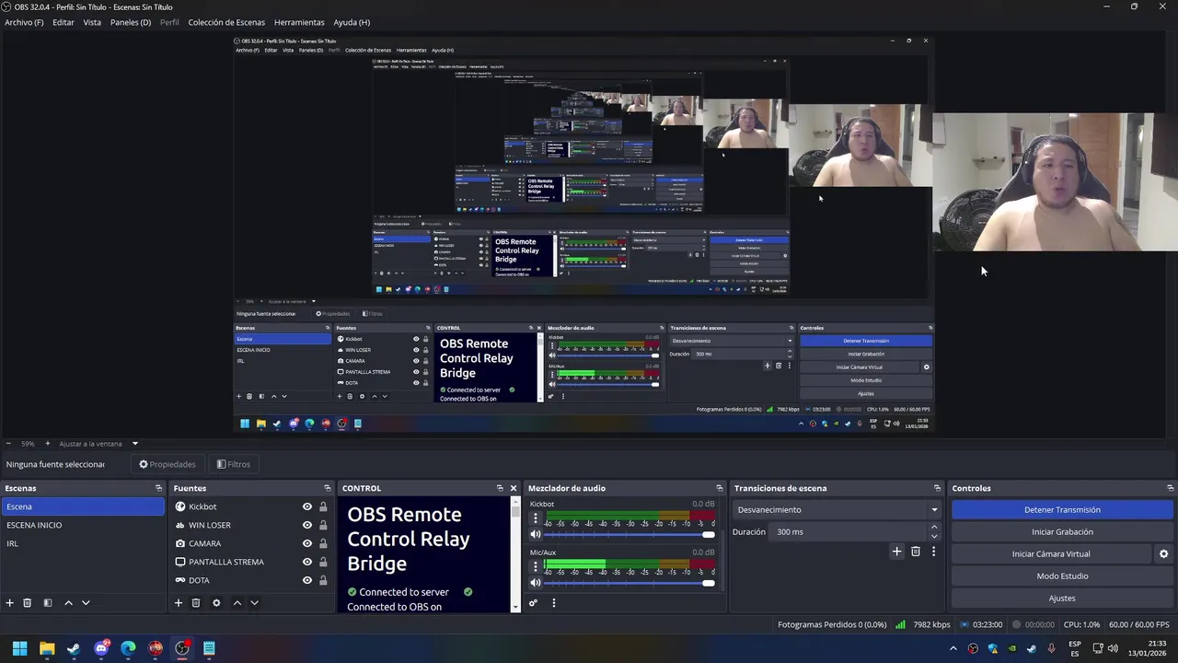Click Duración 300 ms input field
Image resolution: width=1178 pixels, height=663 pixels.
[849, 532]
